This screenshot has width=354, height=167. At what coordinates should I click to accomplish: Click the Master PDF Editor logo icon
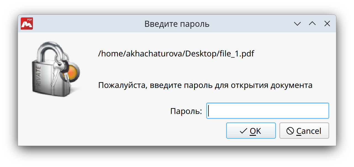coord(27,24)
